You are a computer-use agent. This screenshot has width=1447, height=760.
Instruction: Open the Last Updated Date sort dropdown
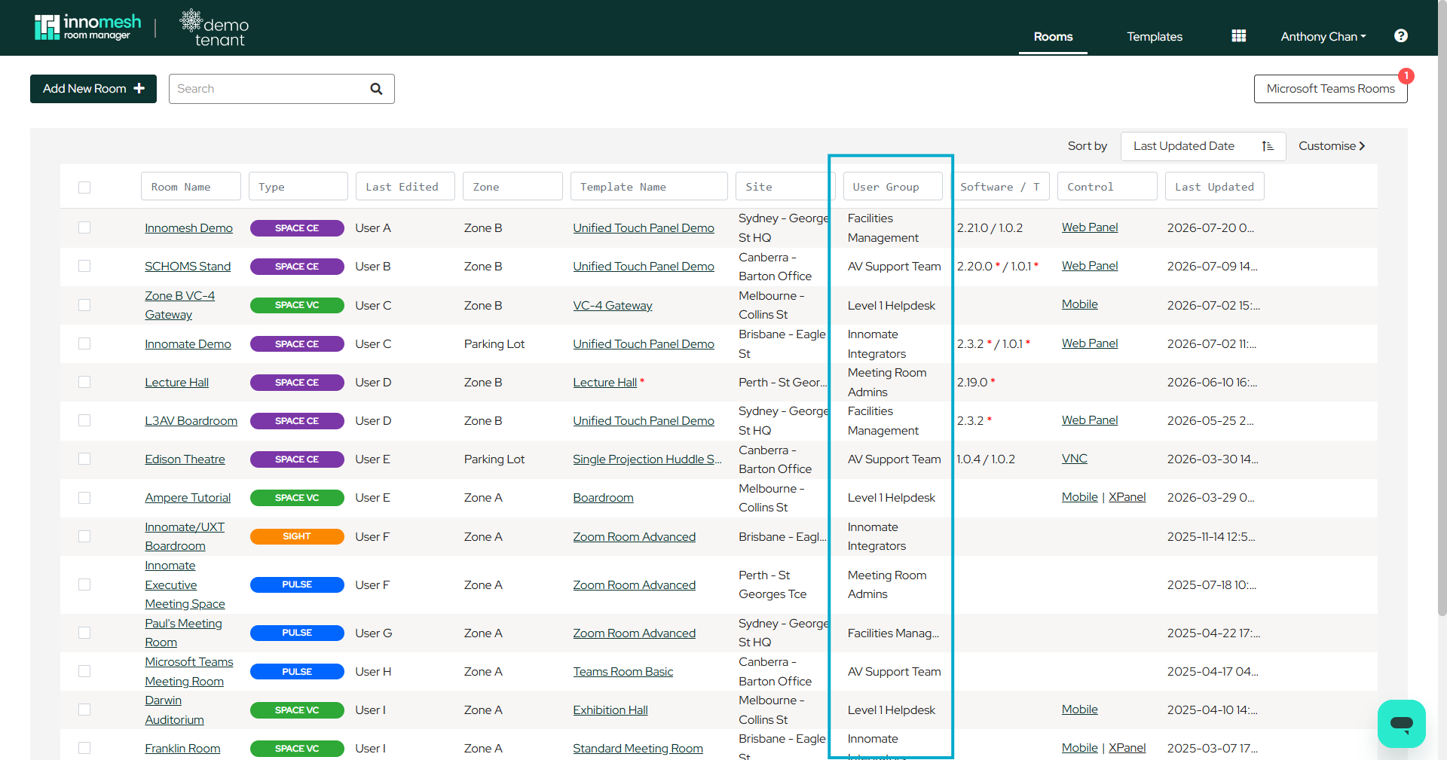point(1203,146)
